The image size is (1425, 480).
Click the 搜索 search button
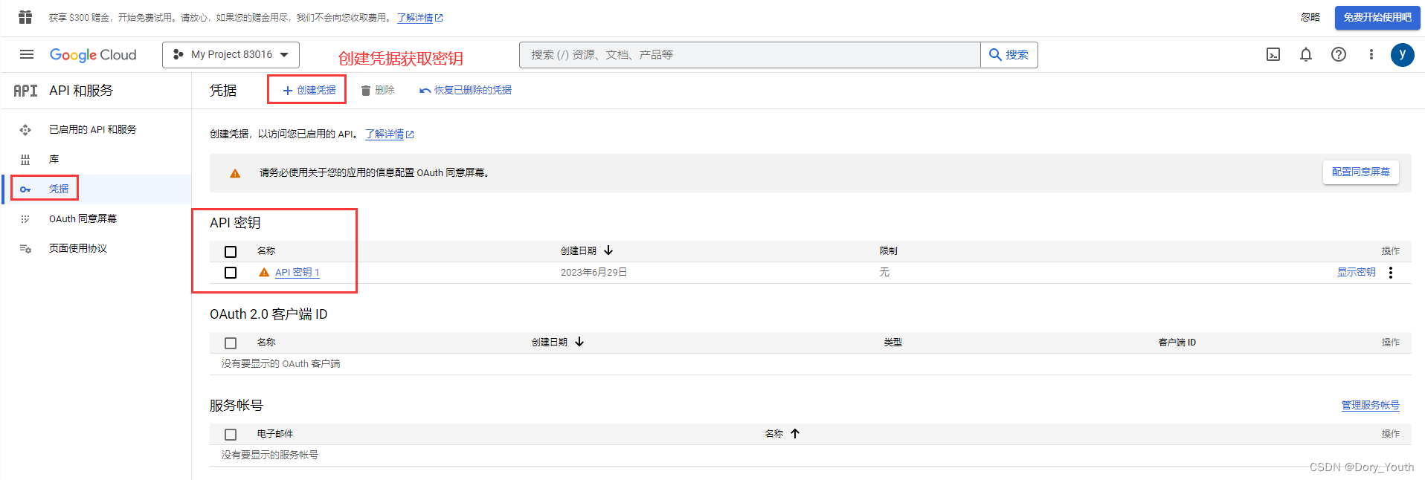[1009, 55]
